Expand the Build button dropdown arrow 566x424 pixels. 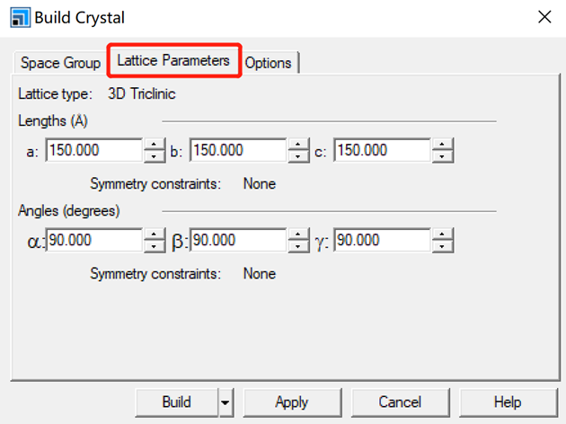[x=226, y=402]
